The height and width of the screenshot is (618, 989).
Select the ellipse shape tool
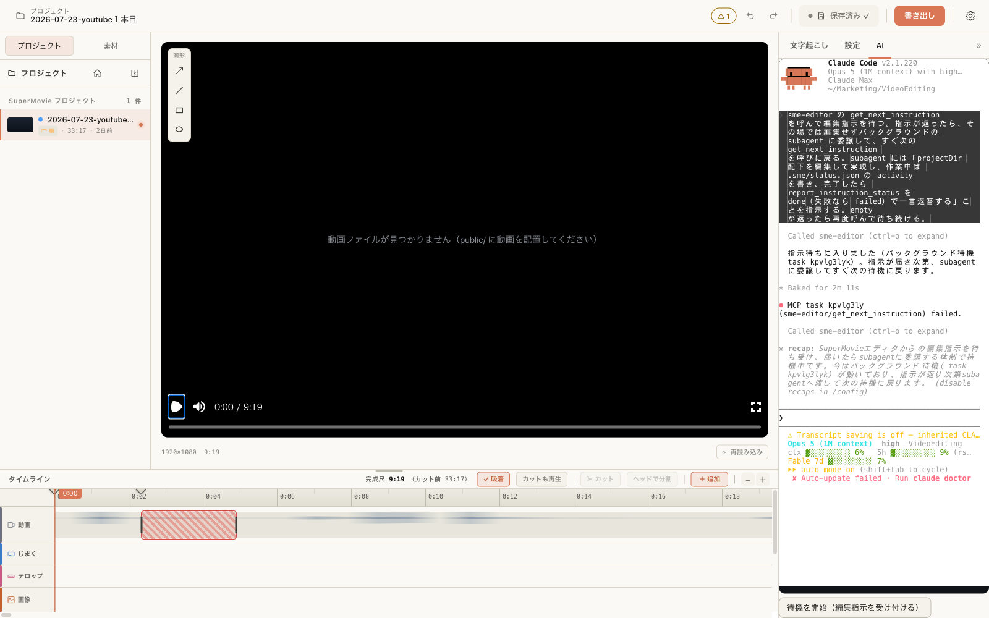coord(179,129)
